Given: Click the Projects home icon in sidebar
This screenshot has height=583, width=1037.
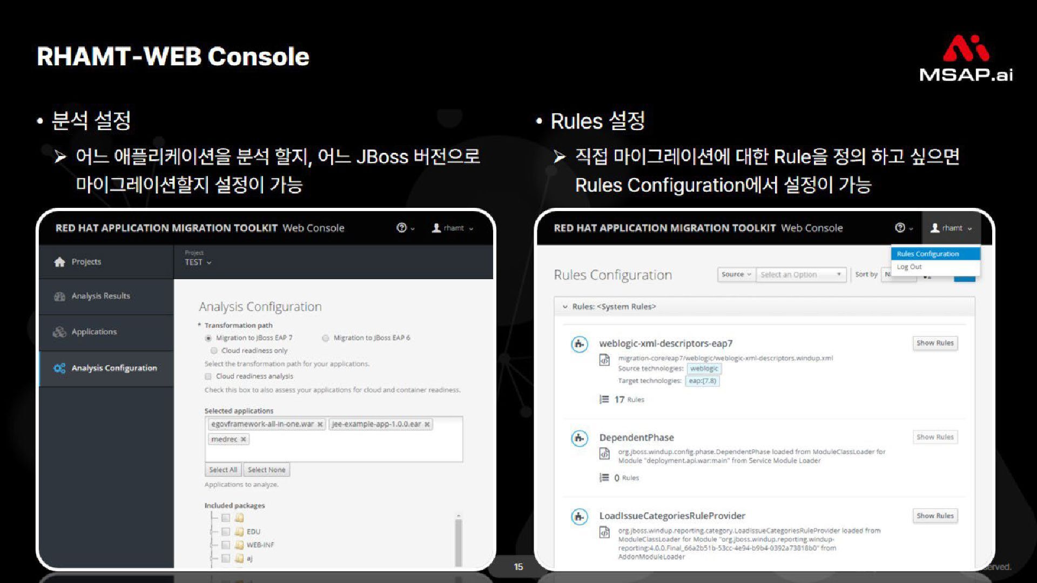Looking at the screenshot, I should [x=59, y=262].
